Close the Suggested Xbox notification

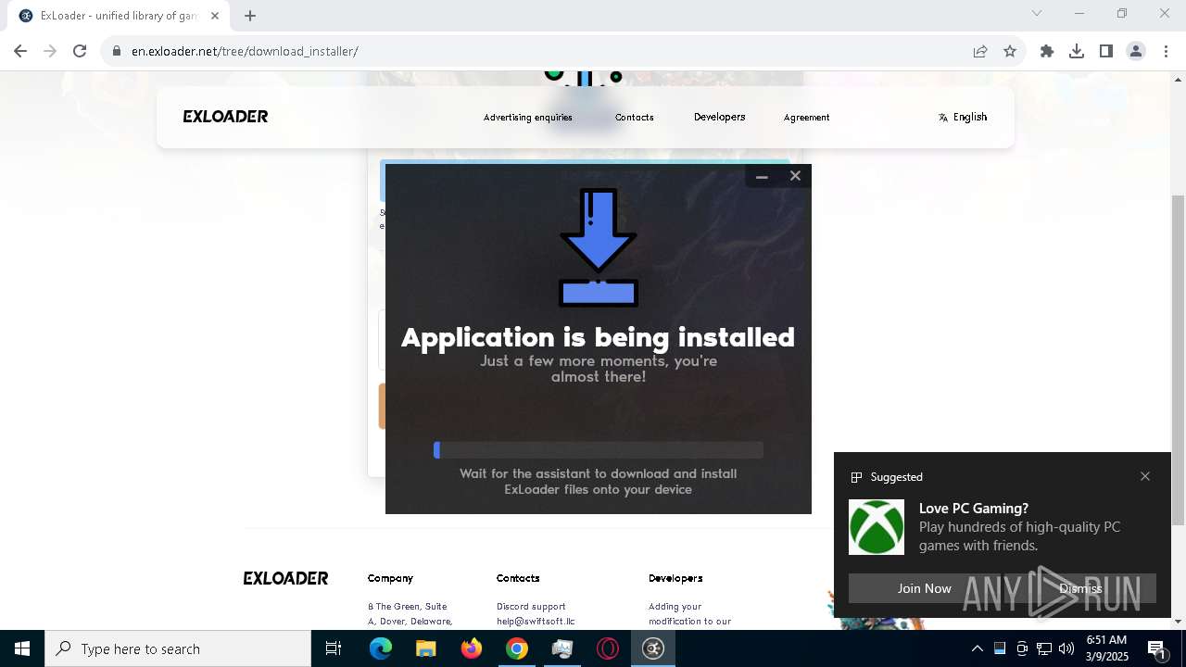tap(1145, 476)
